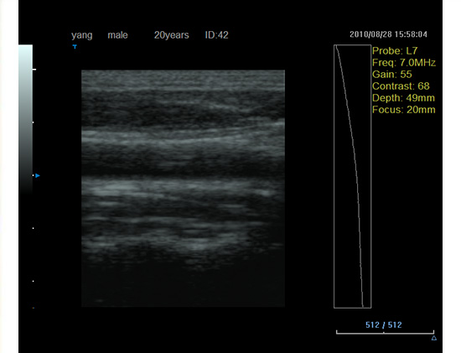This screenshot has height=353, width=461.
Task: Click the exam date and time stamp
Action: 388,34
